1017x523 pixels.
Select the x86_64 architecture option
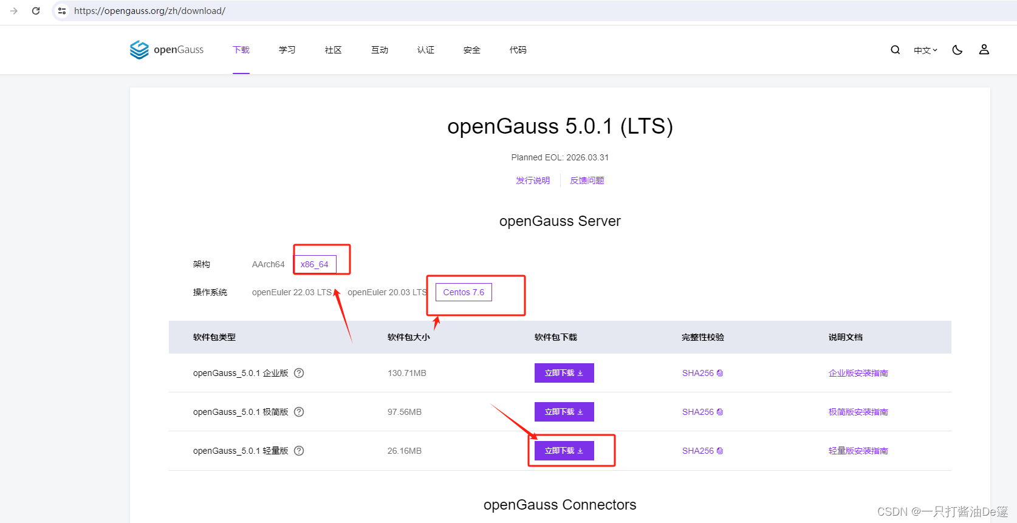point(315,264)
